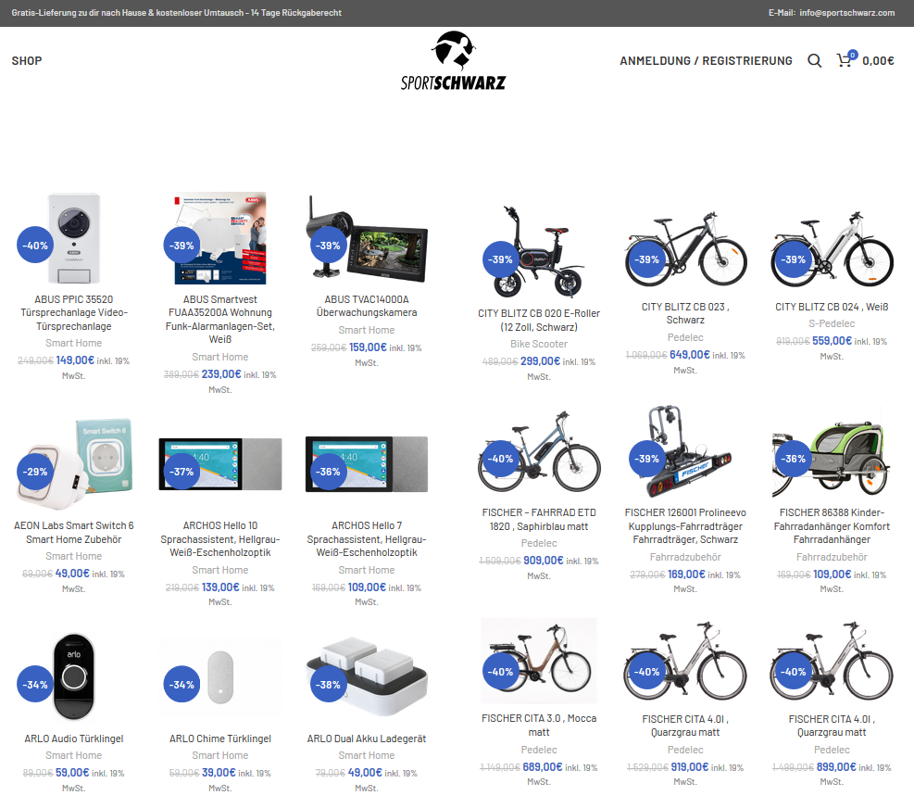Open the FISCHER Prolineevo Fahrradträger image
914x808 pixels.
(685, 451)
